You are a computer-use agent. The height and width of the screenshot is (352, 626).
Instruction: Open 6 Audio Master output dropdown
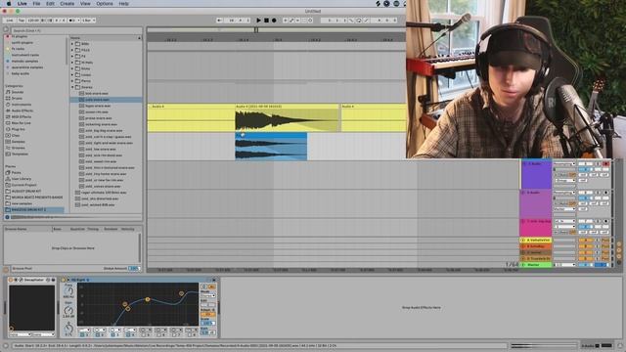[564, 209]
